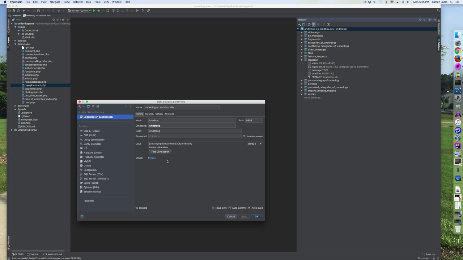Expand the alphadogs table

tap(302, 32)
